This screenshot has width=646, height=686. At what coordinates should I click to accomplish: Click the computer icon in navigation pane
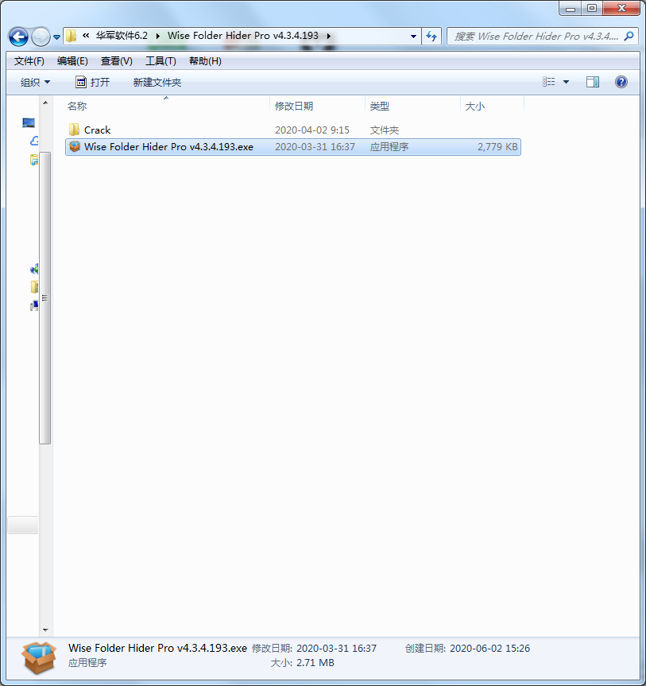(x=29, y=123)
